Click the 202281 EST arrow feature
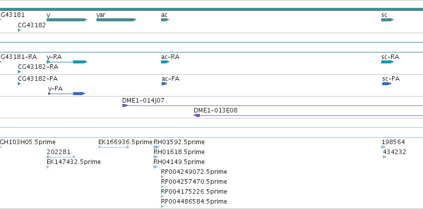The height and width of the screenshot is (209, 423). [x=61, y=157]
